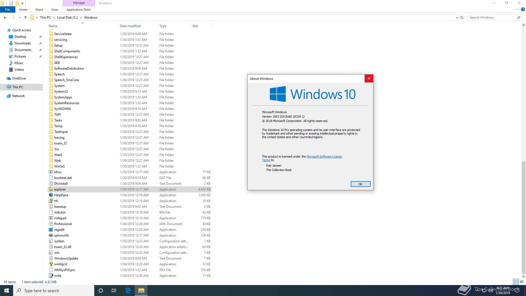Open the Microsoft Software License link
This screenshot has height=296, width=526.
pyautogui.click(x=324, y=156)
